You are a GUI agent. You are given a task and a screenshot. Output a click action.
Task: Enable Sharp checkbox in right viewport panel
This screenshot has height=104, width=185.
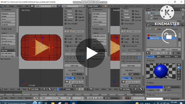[133, 11]
